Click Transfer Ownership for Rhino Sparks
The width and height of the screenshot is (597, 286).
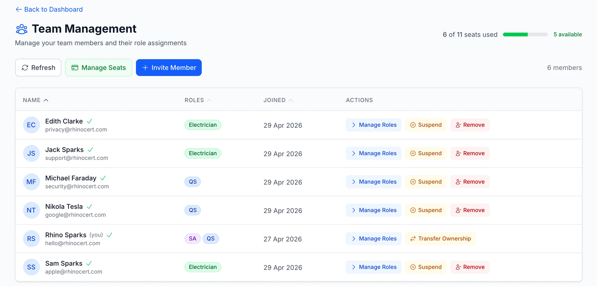(x=441, y=239)
